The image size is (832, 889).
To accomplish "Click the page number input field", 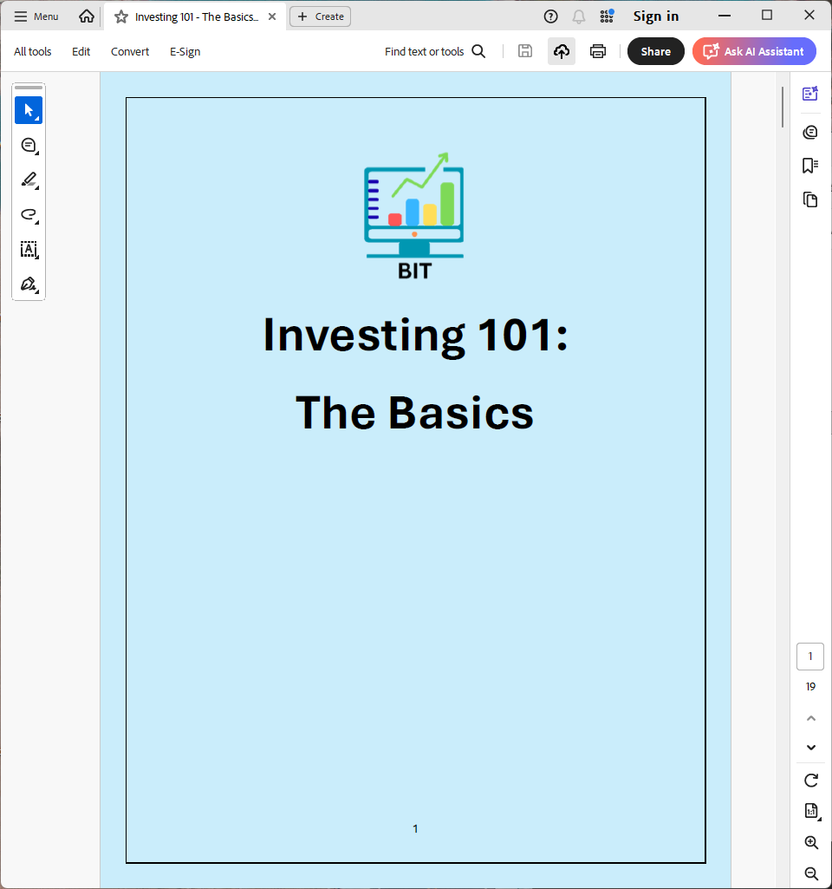I will click(x=810, y=657).
